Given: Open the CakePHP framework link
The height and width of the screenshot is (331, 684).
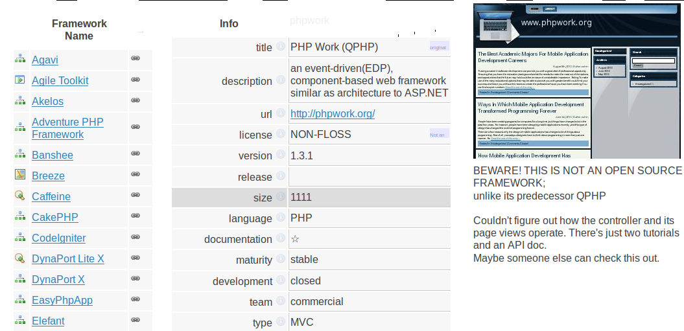Looking at the screenshot, I should pyautogui.click(x=55, y=217).
